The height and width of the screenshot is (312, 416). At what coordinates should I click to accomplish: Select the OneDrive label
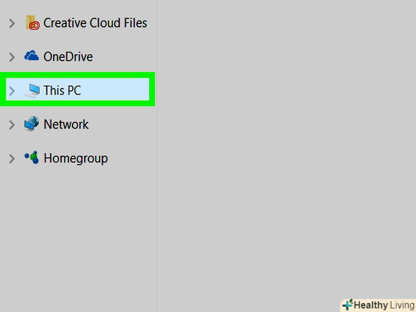click(x=68, y=57)
